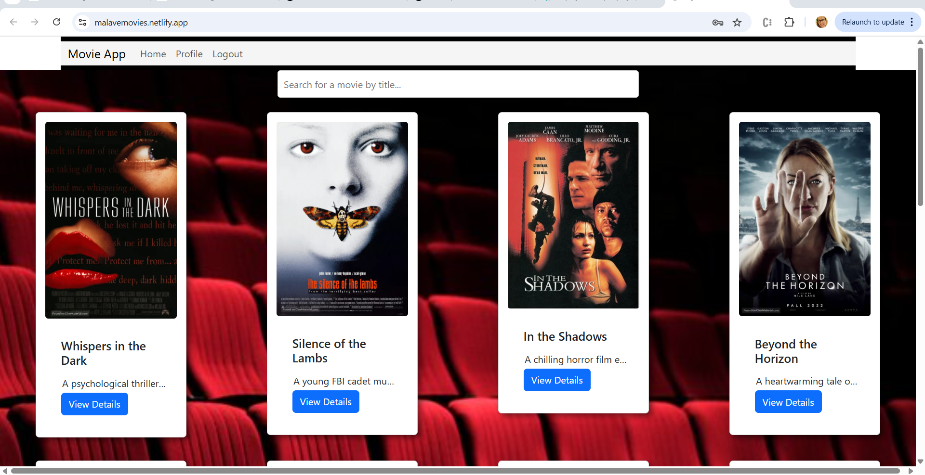
Task: Open the Home nav link
Action: coord(153,54)
